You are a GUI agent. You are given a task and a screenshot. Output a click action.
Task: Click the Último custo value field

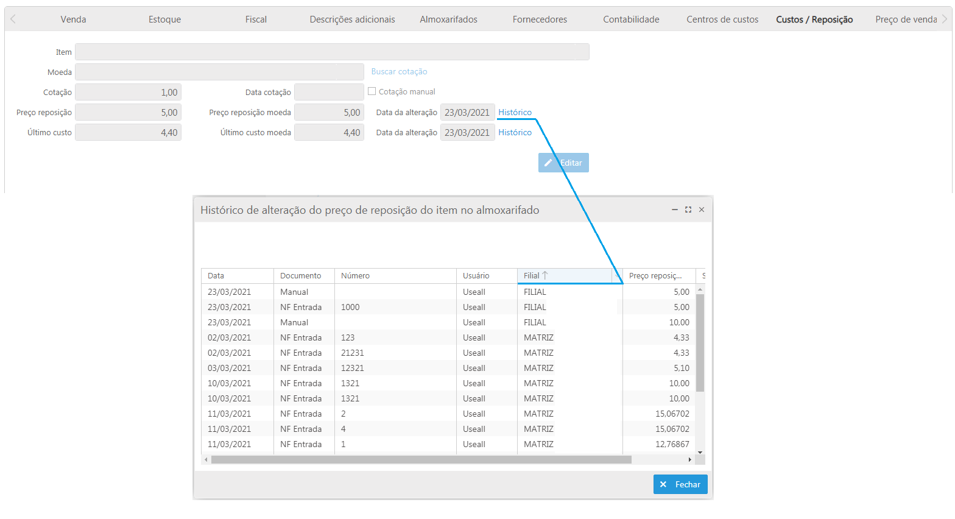[x=128, y=132]
